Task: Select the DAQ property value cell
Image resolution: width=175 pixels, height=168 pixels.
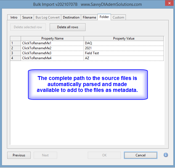Action: click(124, 43)
